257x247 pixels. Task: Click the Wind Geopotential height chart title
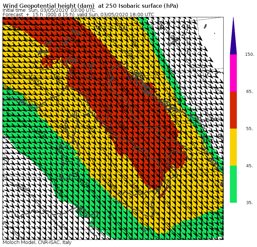pos(91,6)
